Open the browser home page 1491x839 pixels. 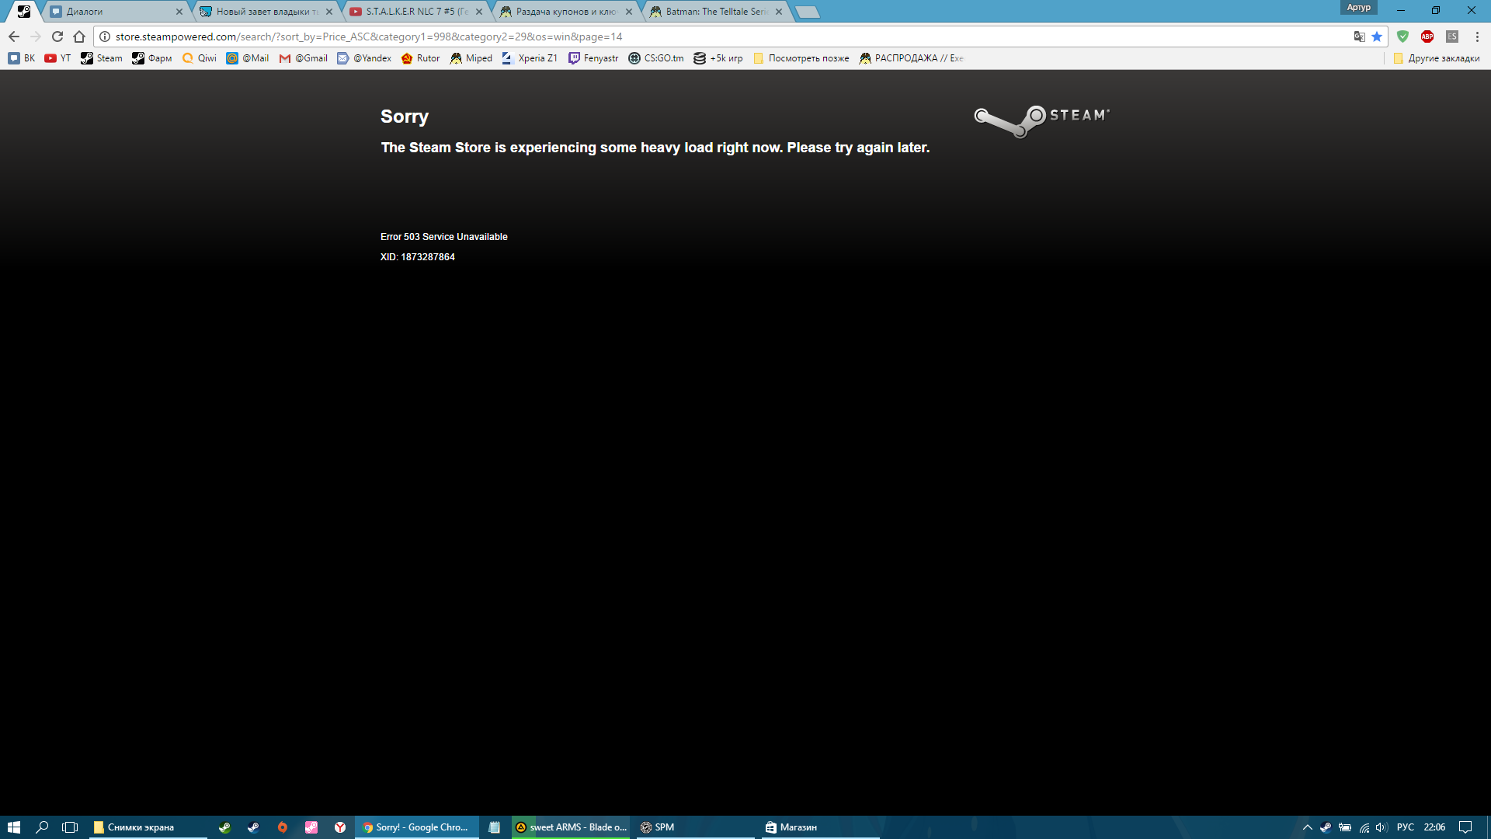79,37
